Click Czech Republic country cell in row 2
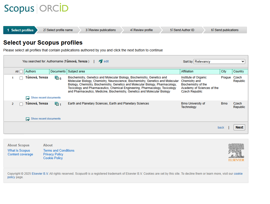Image resolution: width=270 pixels, height=204 pixels. tap(239, 105)
